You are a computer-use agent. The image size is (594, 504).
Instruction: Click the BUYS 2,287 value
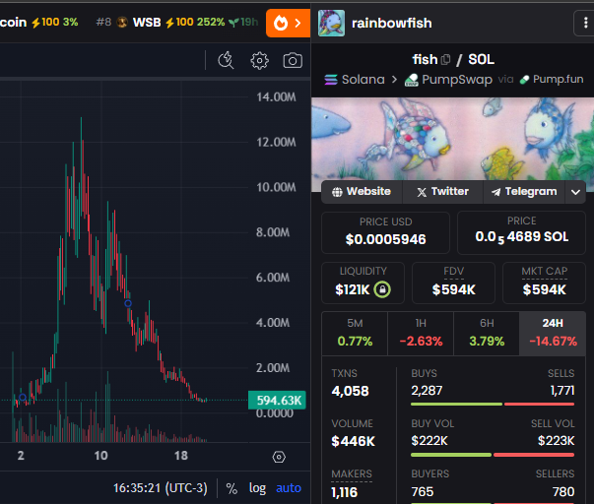pos(427,391)
